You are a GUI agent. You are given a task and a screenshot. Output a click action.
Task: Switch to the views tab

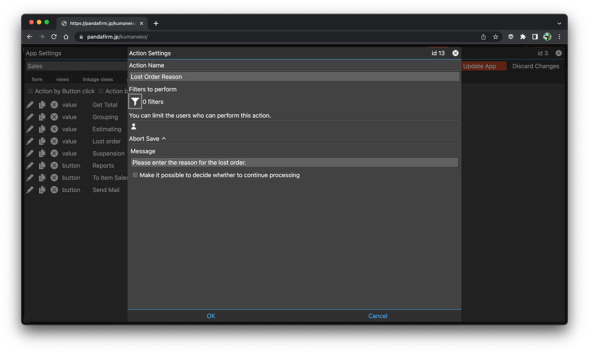click(63, 80)
